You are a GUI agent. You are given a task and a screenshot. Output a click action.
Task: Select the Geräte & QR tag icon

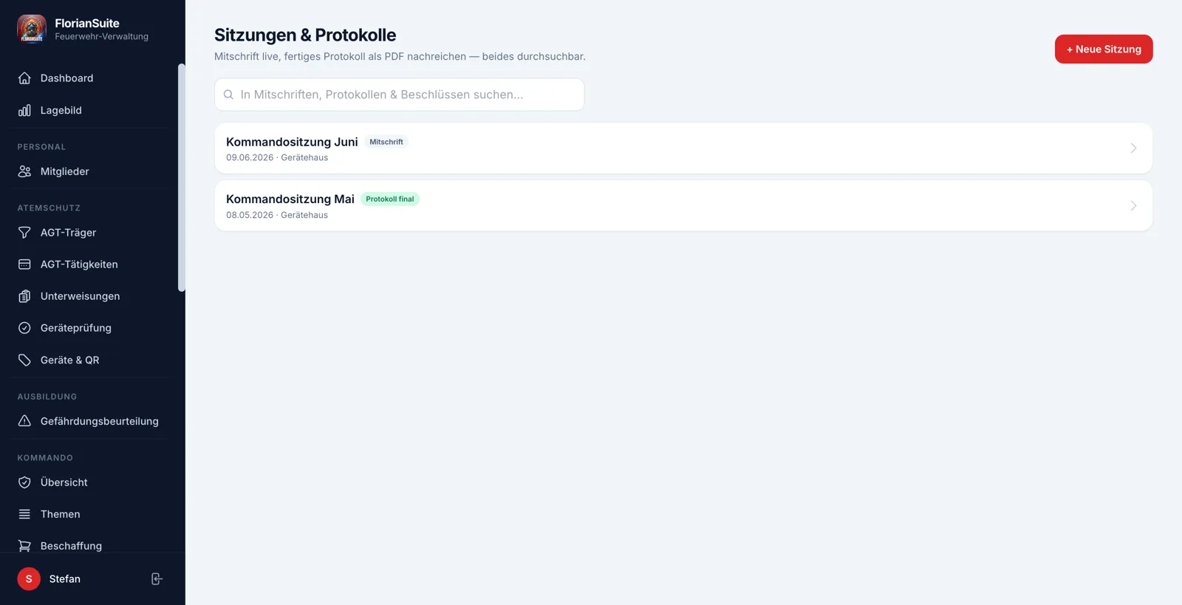pyautogui.click(x=24, y=360)
